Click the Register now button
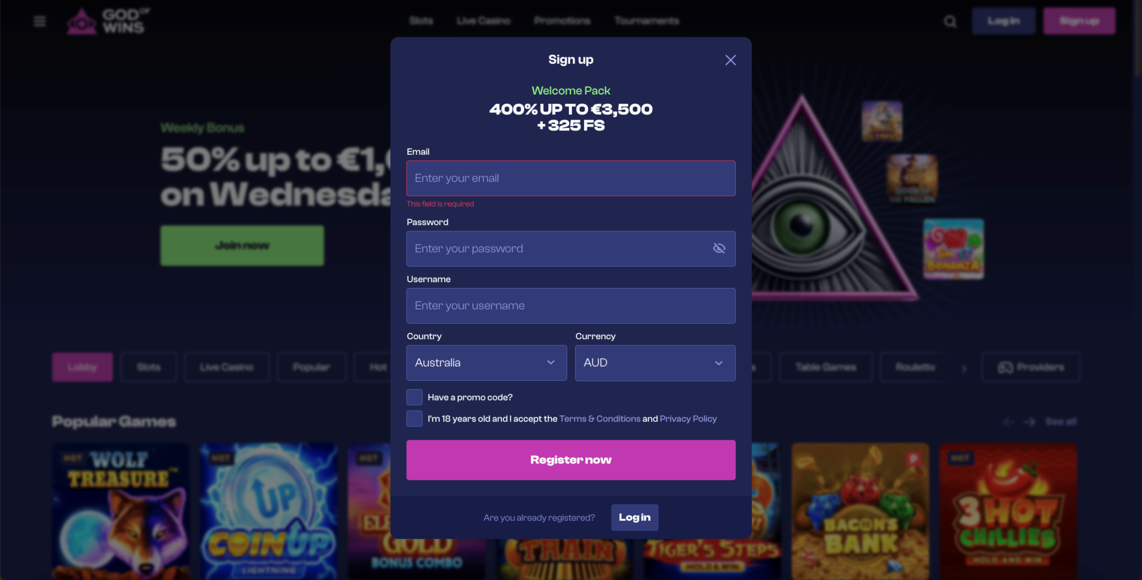 (571, 460)
